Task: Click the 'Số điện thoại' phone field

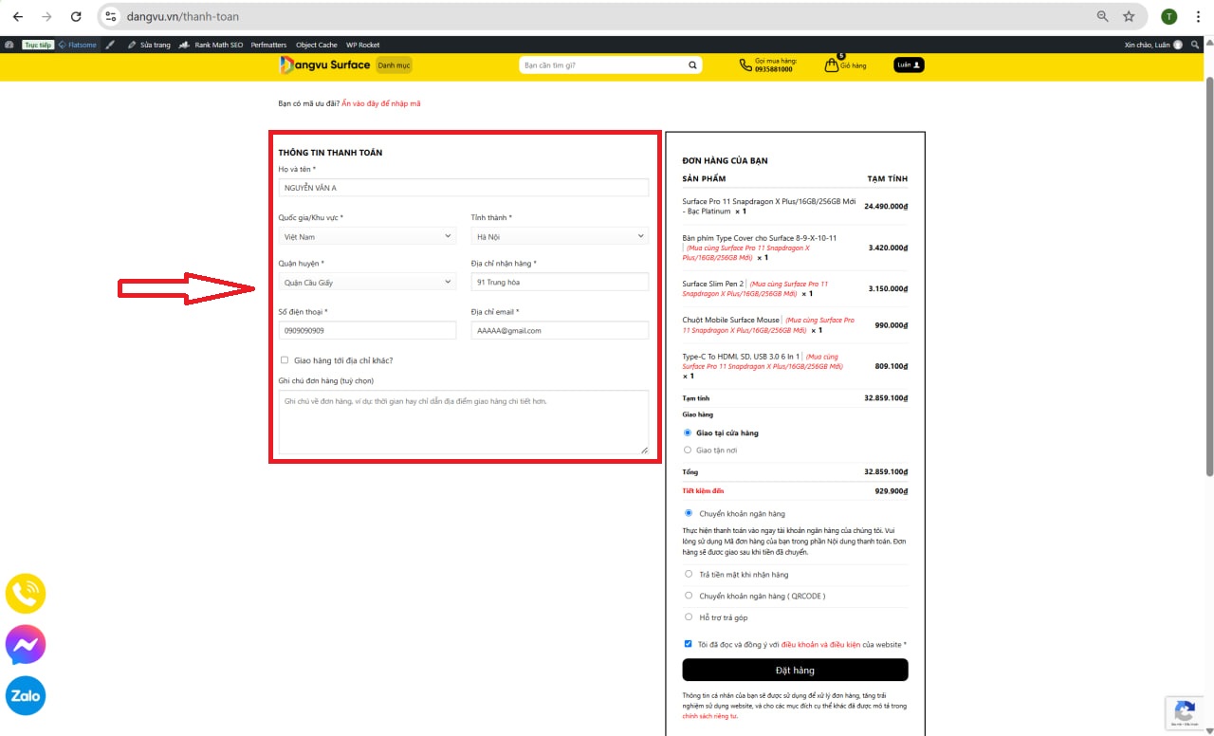Action: (367, 330)
